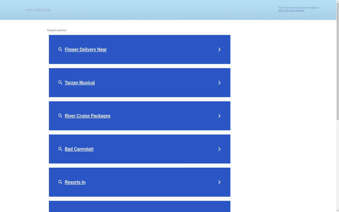Click the search icon beside Flower Delivery Near
339x212 pixels.
60,49
